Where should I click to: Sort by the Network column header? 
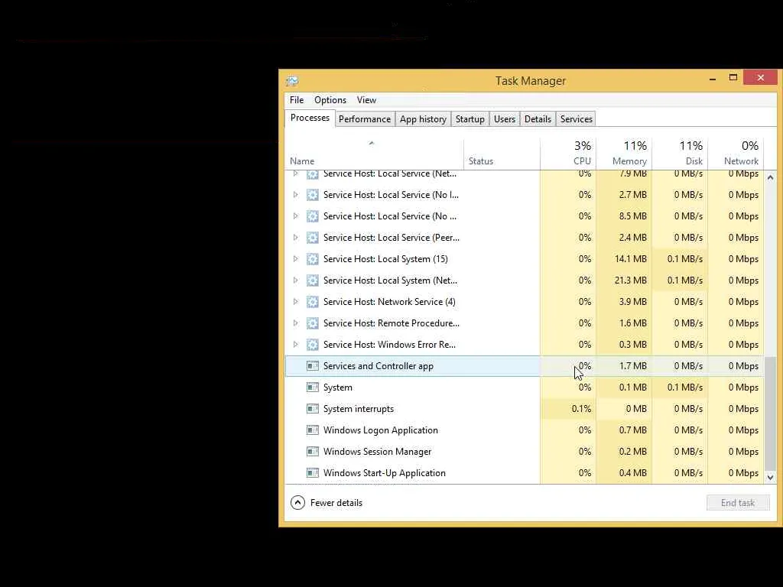tap(735, 154)
